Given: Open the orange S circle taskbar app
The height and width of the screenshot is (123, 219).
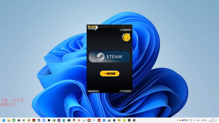Looking at the screenshot, I should [x=29, y=120].
